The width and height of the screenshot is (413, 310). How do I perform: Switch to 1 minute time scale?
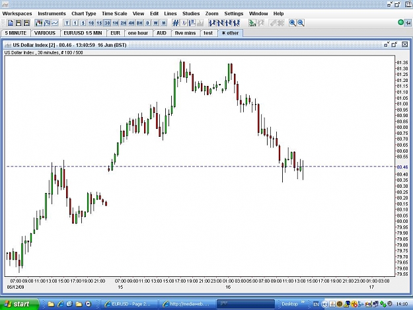(x=75, y=23)
